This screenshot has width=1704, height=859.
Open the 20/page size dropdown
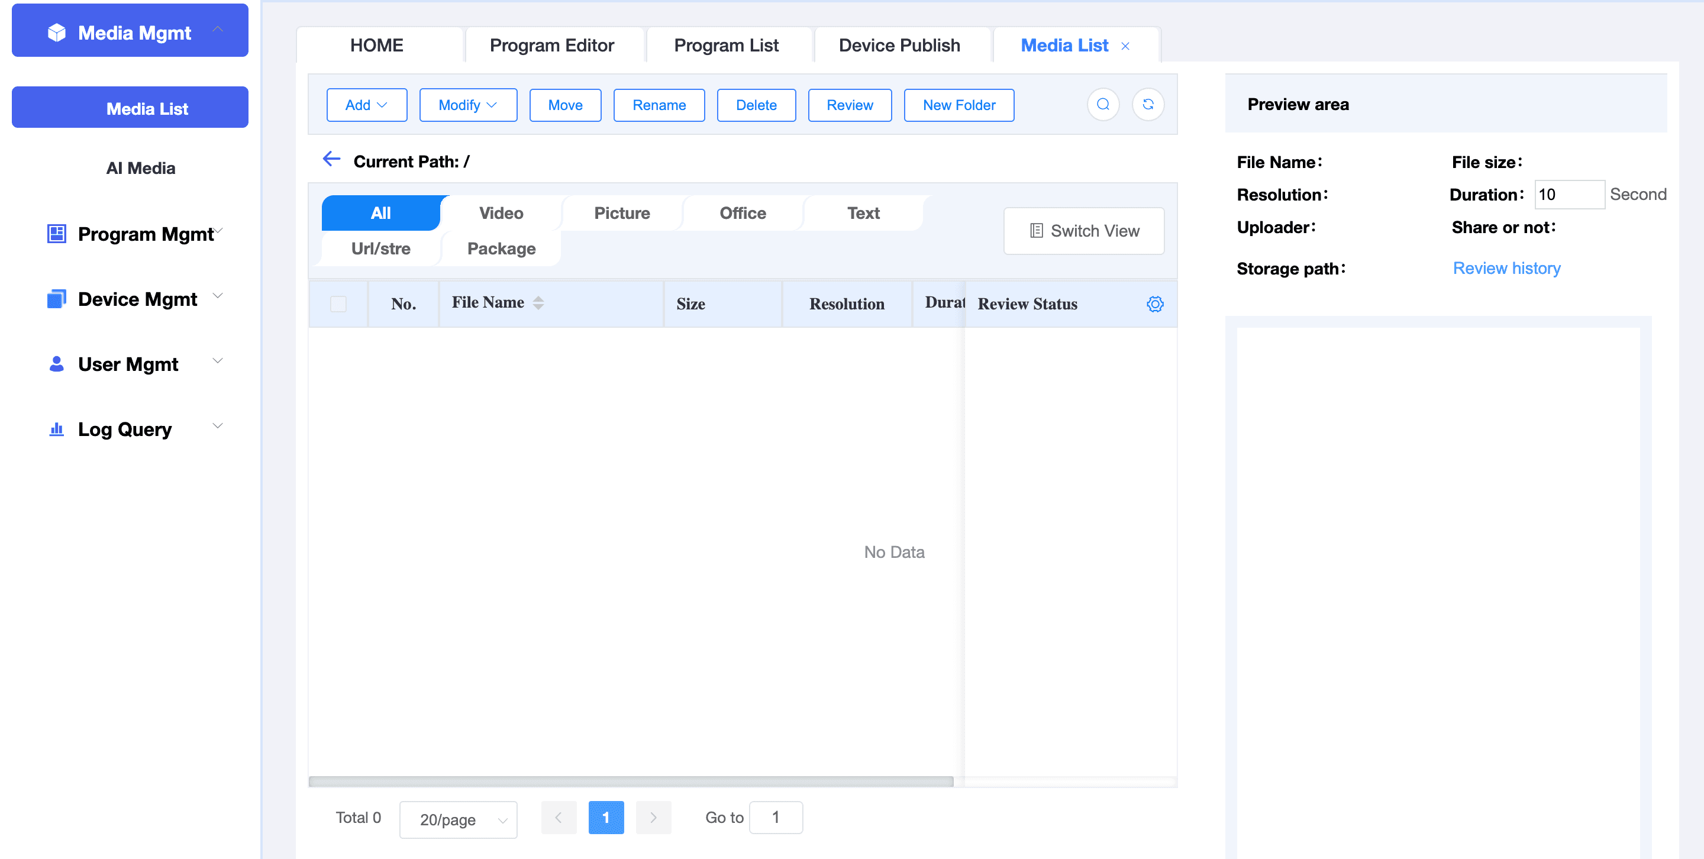[459, 819]
